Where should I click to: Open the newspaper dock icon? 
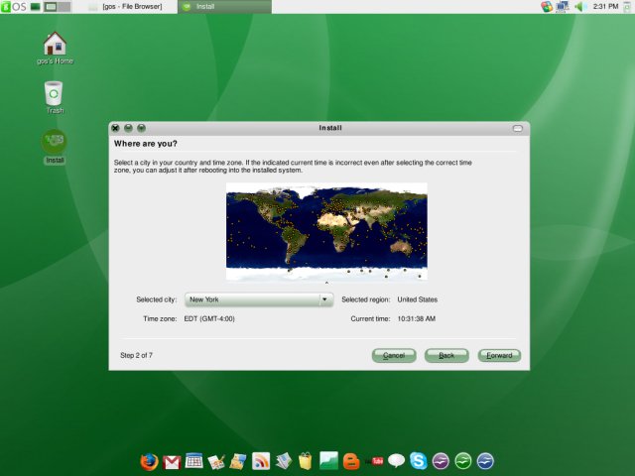pos(284,461)
